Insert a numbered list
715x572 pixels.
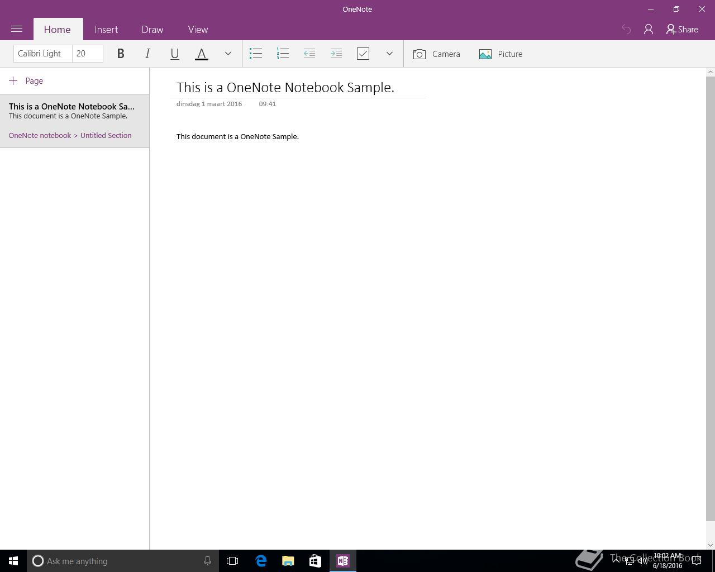pyautogui.click(x=283, y=54)
